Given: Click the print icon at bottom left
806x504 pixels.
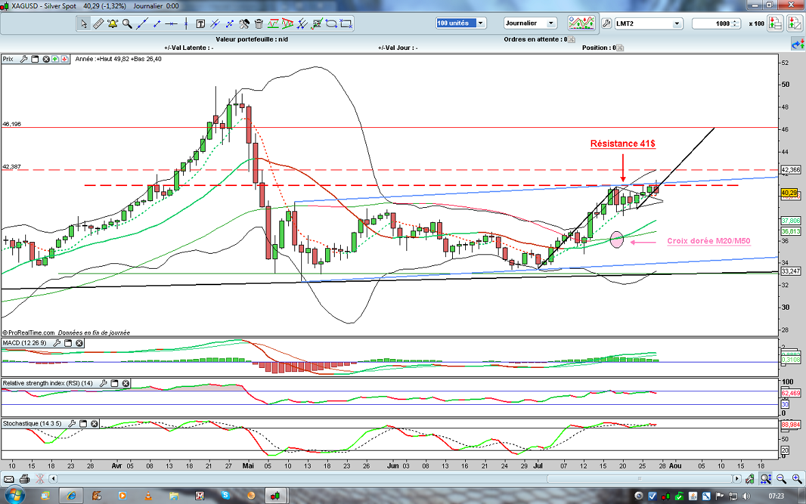Looking at the screenshot, I should coord(25,479).
